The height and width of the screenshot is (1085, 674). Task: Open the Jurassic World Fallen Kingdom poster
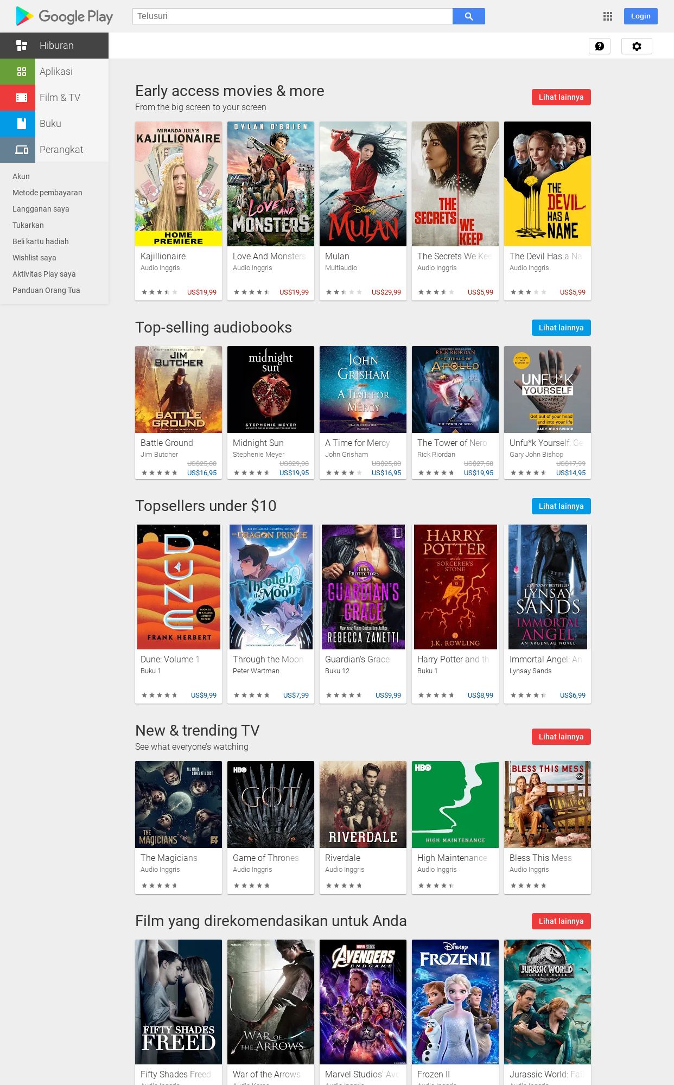tap(548, 1002)
